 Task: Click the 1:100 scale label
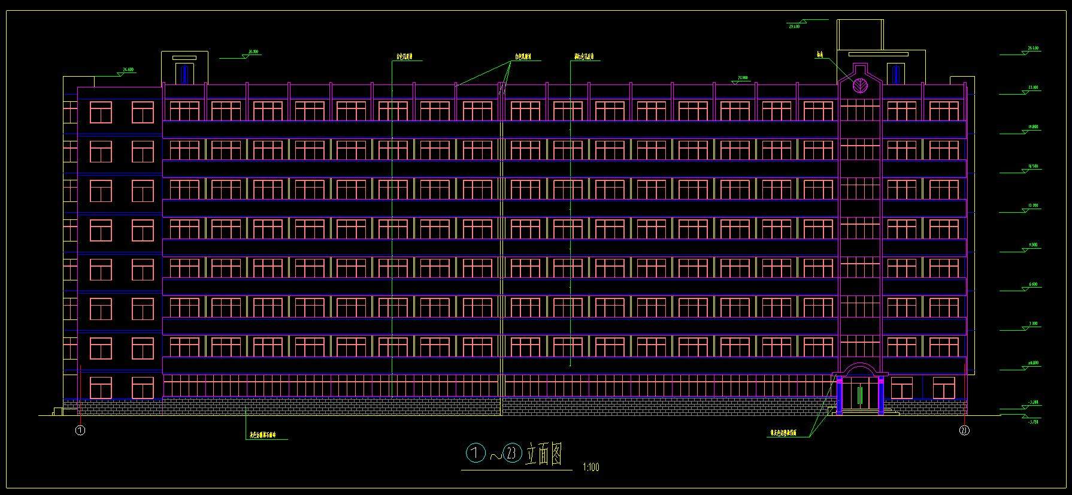click(590, 467)
